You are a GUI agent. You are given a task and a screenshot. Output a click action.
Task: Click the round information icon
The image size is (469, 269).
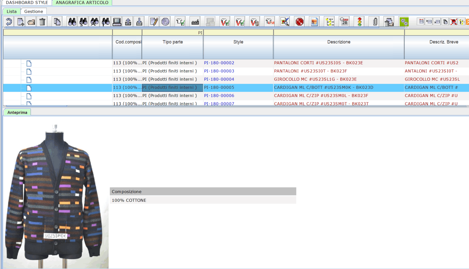[165, 22]
